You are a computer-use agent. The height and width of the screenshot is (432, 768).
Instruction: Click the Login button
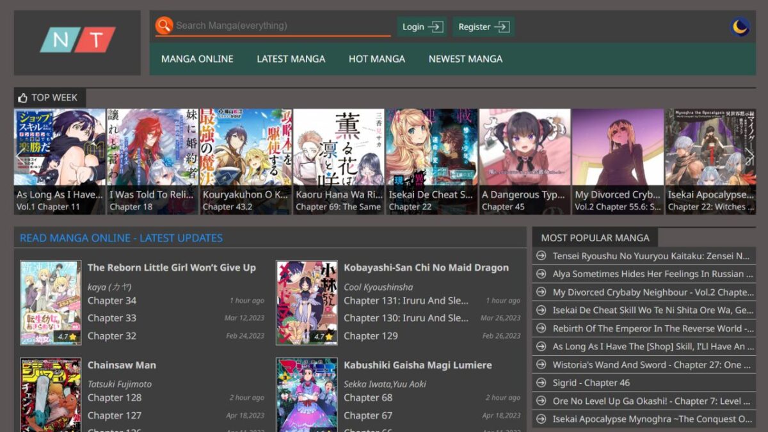(421, 26)
